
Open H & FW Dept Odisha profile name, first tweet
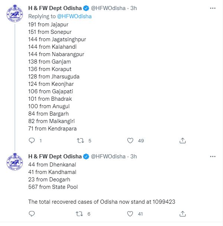[55, 8]
